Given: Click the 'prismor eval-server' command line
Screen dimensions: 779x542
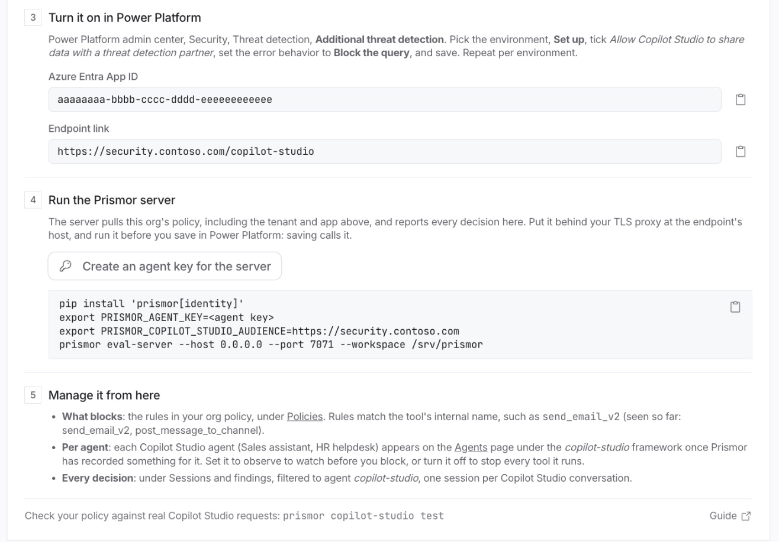Looking at the screenshot, I should click(271, 345).
